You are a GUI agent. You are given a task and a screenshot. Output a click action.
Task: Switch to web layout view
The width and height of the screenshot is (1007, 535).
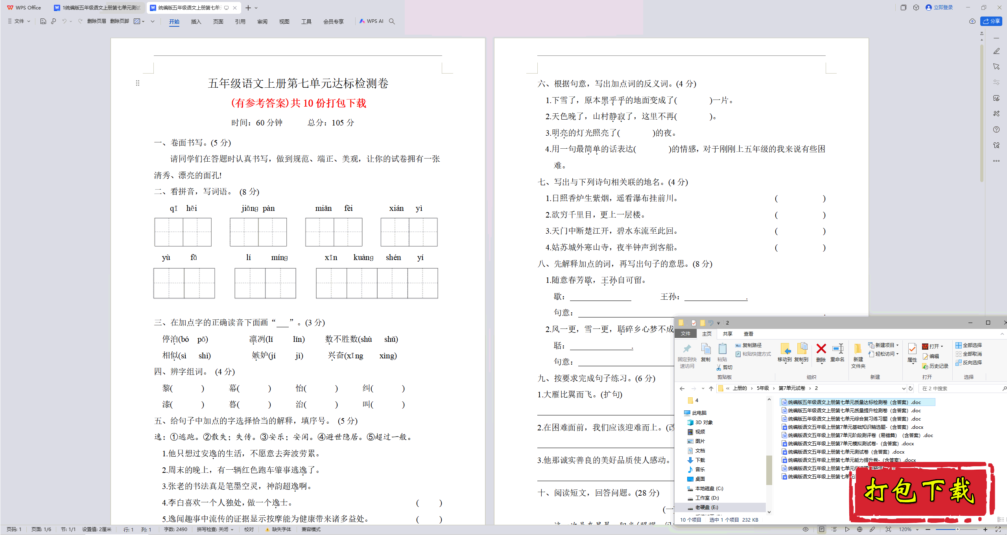point(859,529)
